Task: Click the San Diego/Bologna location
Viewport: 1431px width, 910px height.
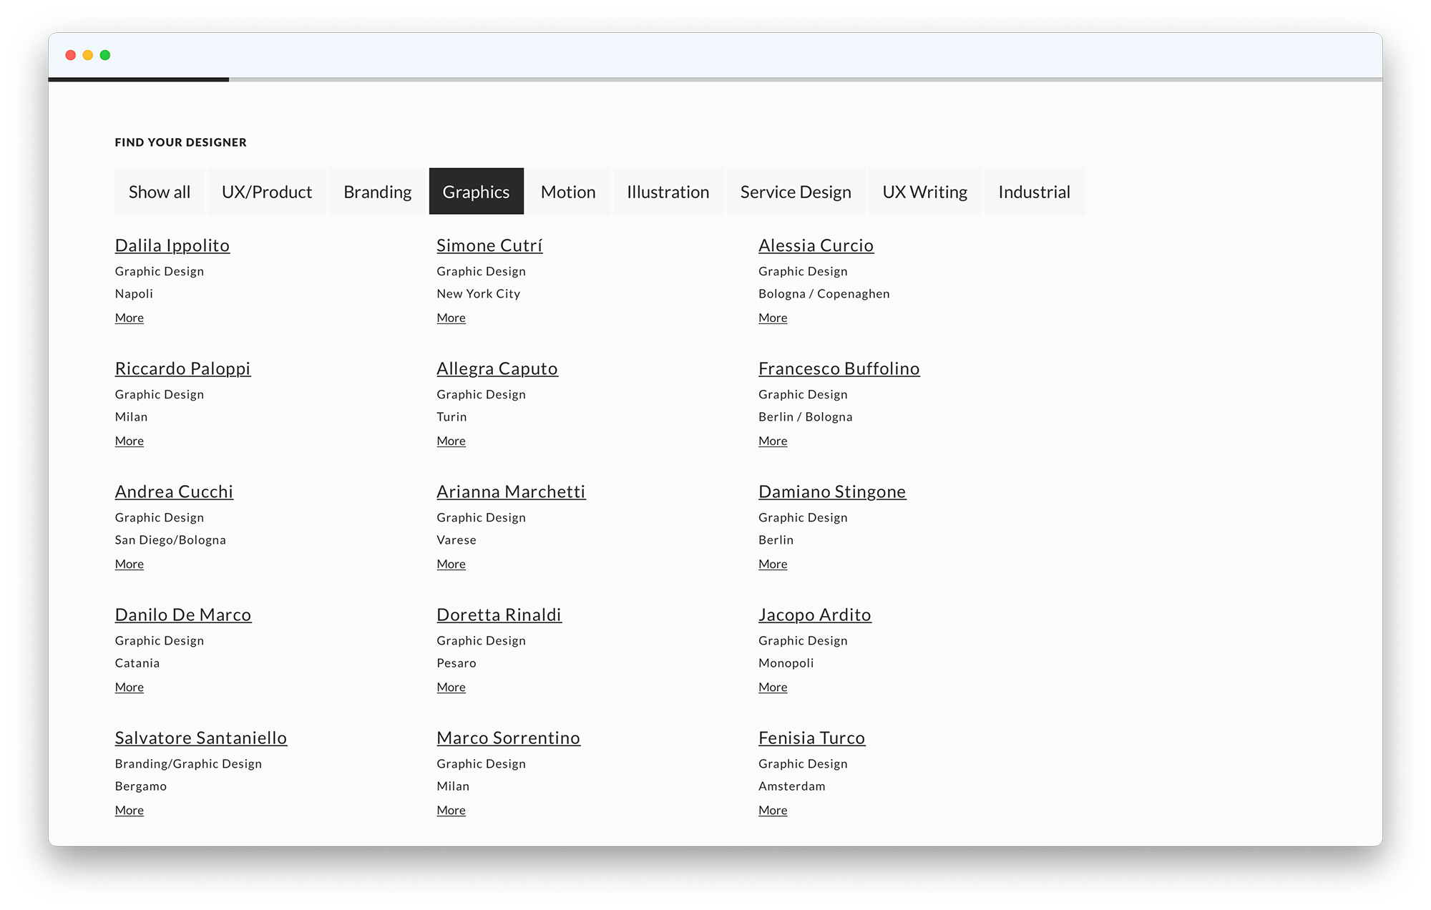Action: (170, 539)
